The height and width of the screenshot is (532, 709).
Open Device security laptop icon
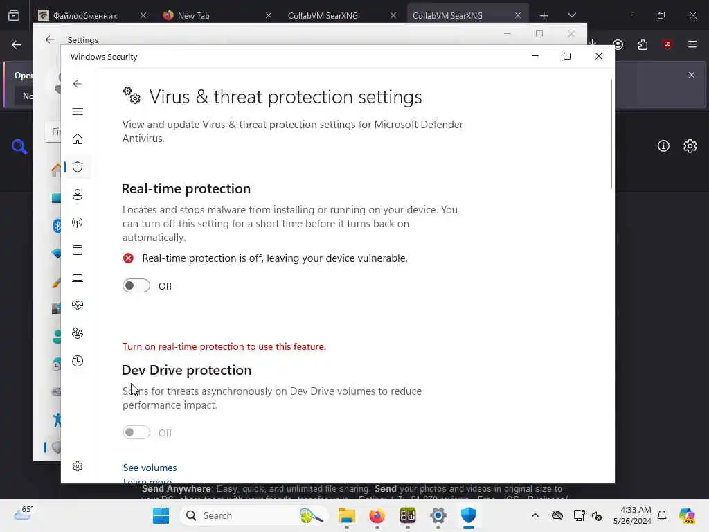[x=78, y=278]
